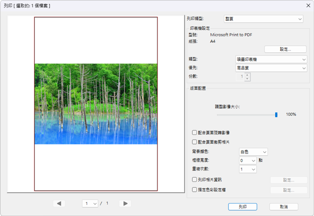This screenshot has height=216, width=314.
Task: Expand the 類型 dropdown showing 噴墨印表機
Action: (271, 59)
